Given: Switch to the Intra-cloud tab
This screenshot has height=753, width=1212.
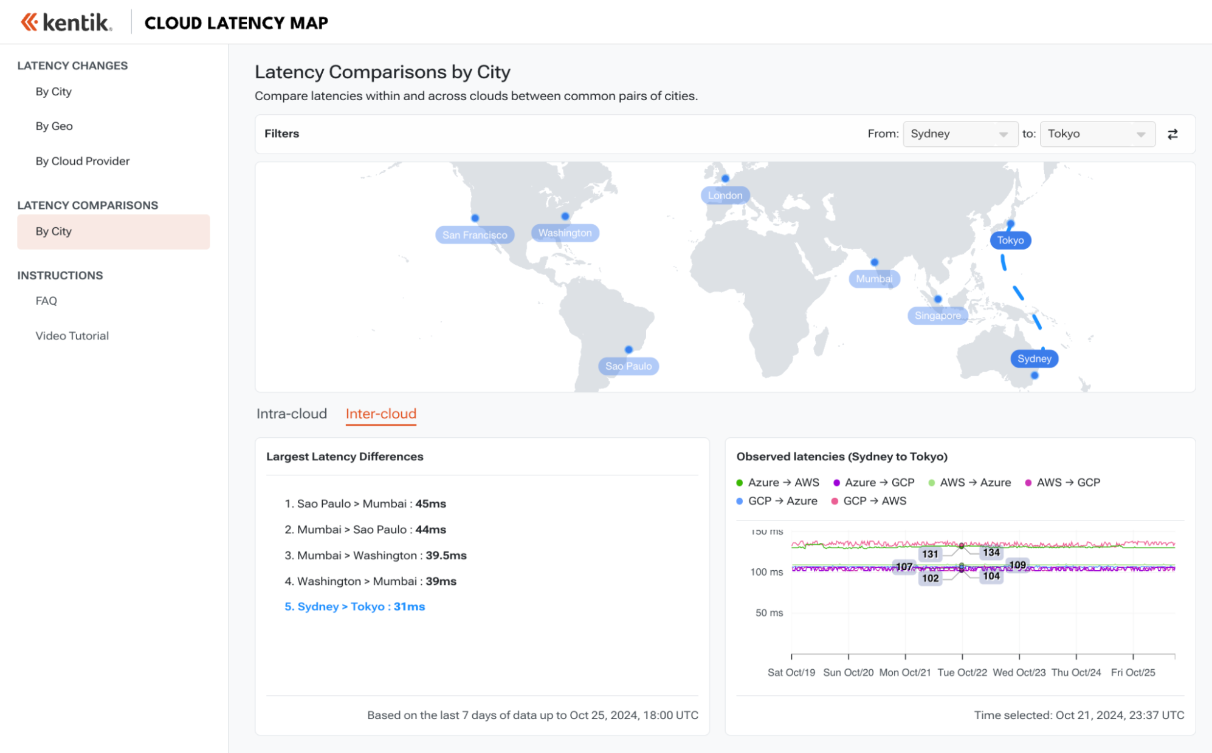Looking at the screenshot, I should click(292, 414).
